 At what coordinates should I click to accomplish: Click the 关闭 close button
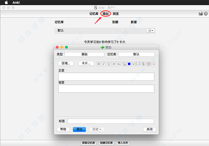point(149,129)
